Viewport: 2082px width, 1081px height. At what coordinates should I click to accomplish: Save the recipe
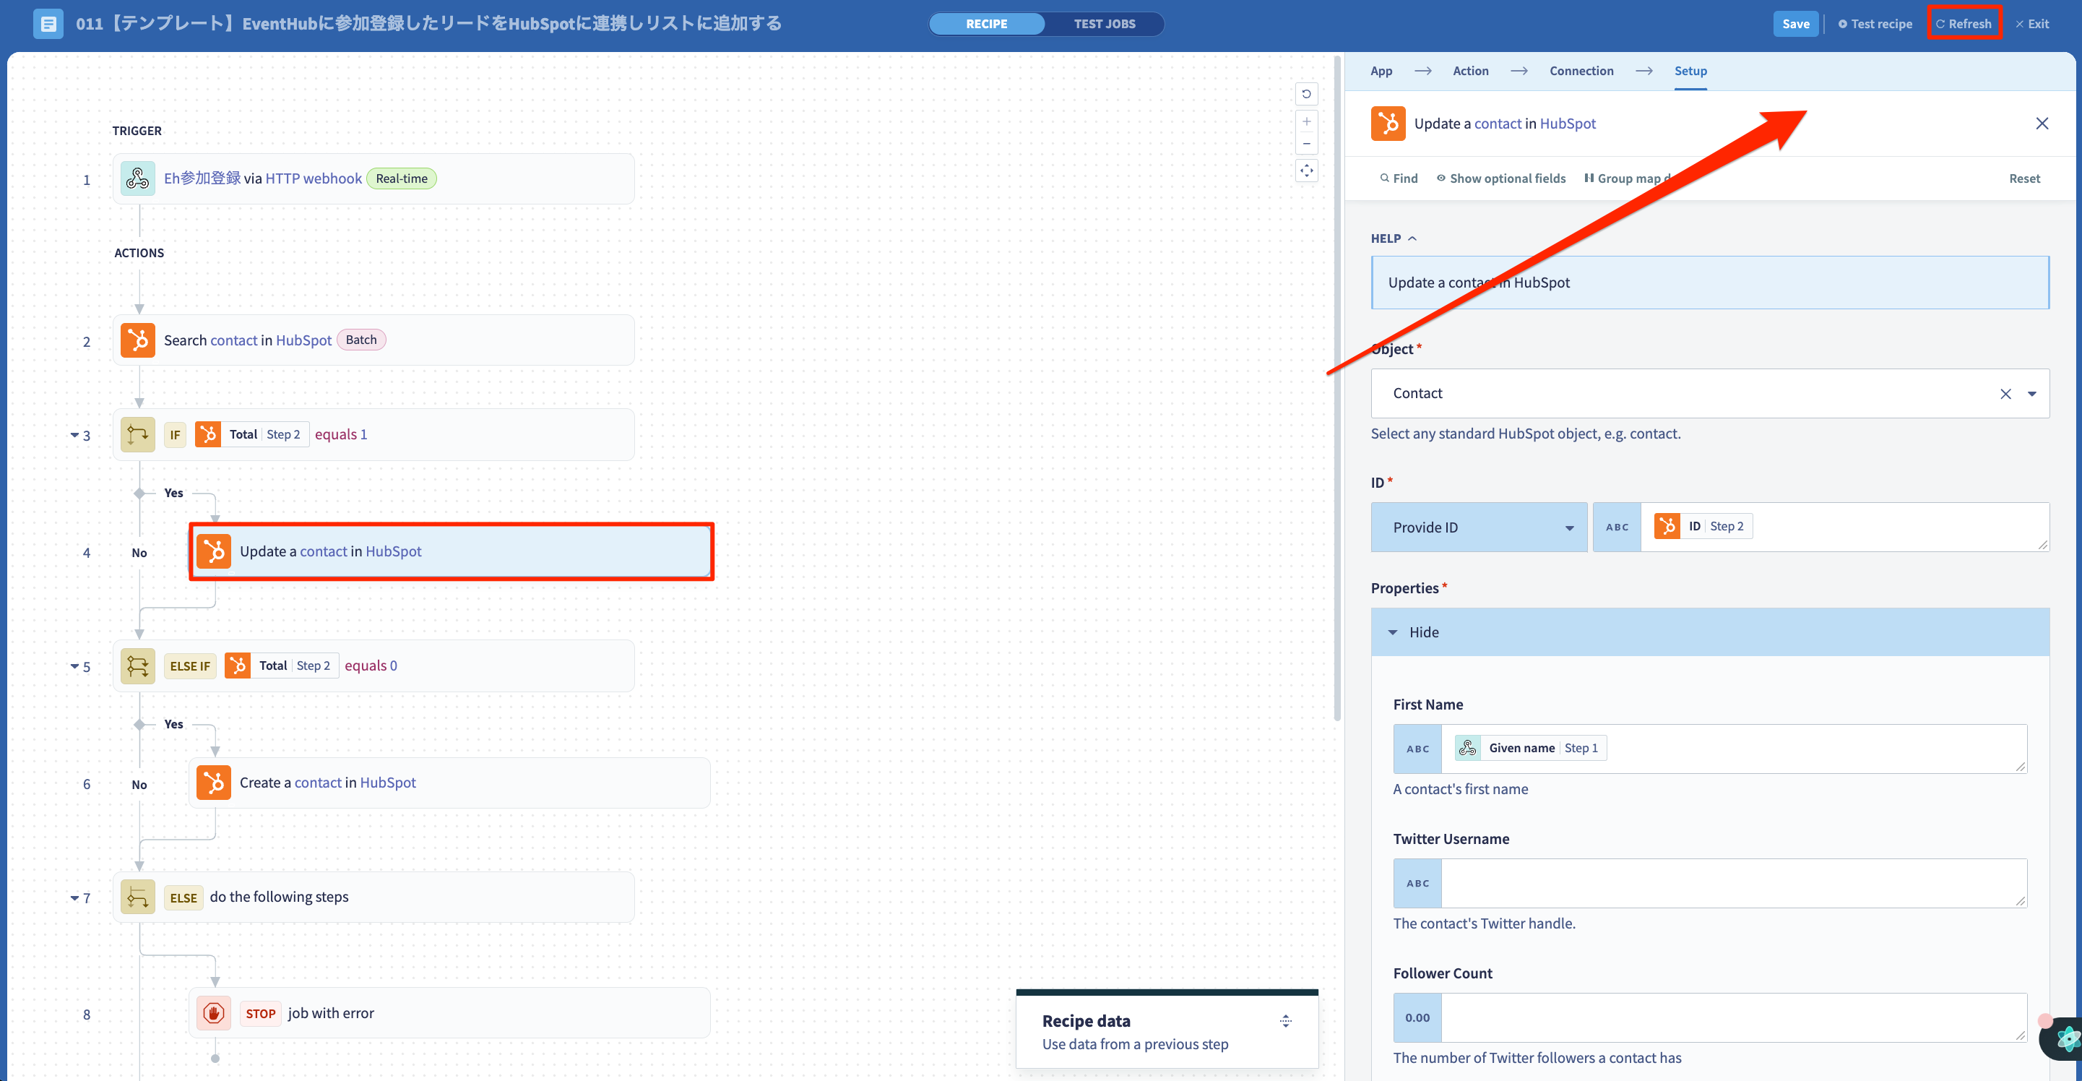coord(1795,23)
